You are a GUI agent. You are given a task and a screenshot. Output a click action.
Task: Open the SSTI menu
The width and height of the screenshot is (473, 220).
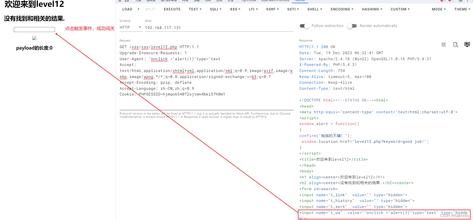pos(293,9)
